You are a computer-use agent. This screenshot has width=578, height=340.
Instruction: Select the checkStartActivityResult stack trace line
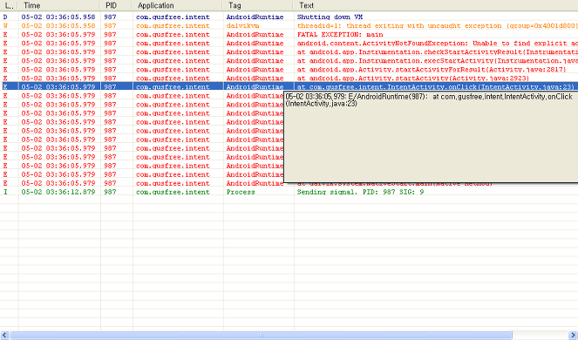(x=289, y=52)
